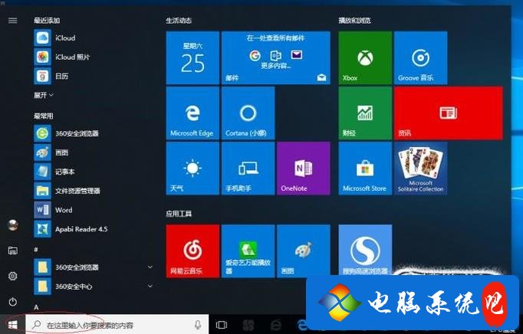Launch Word from the app list

(94, 210)
